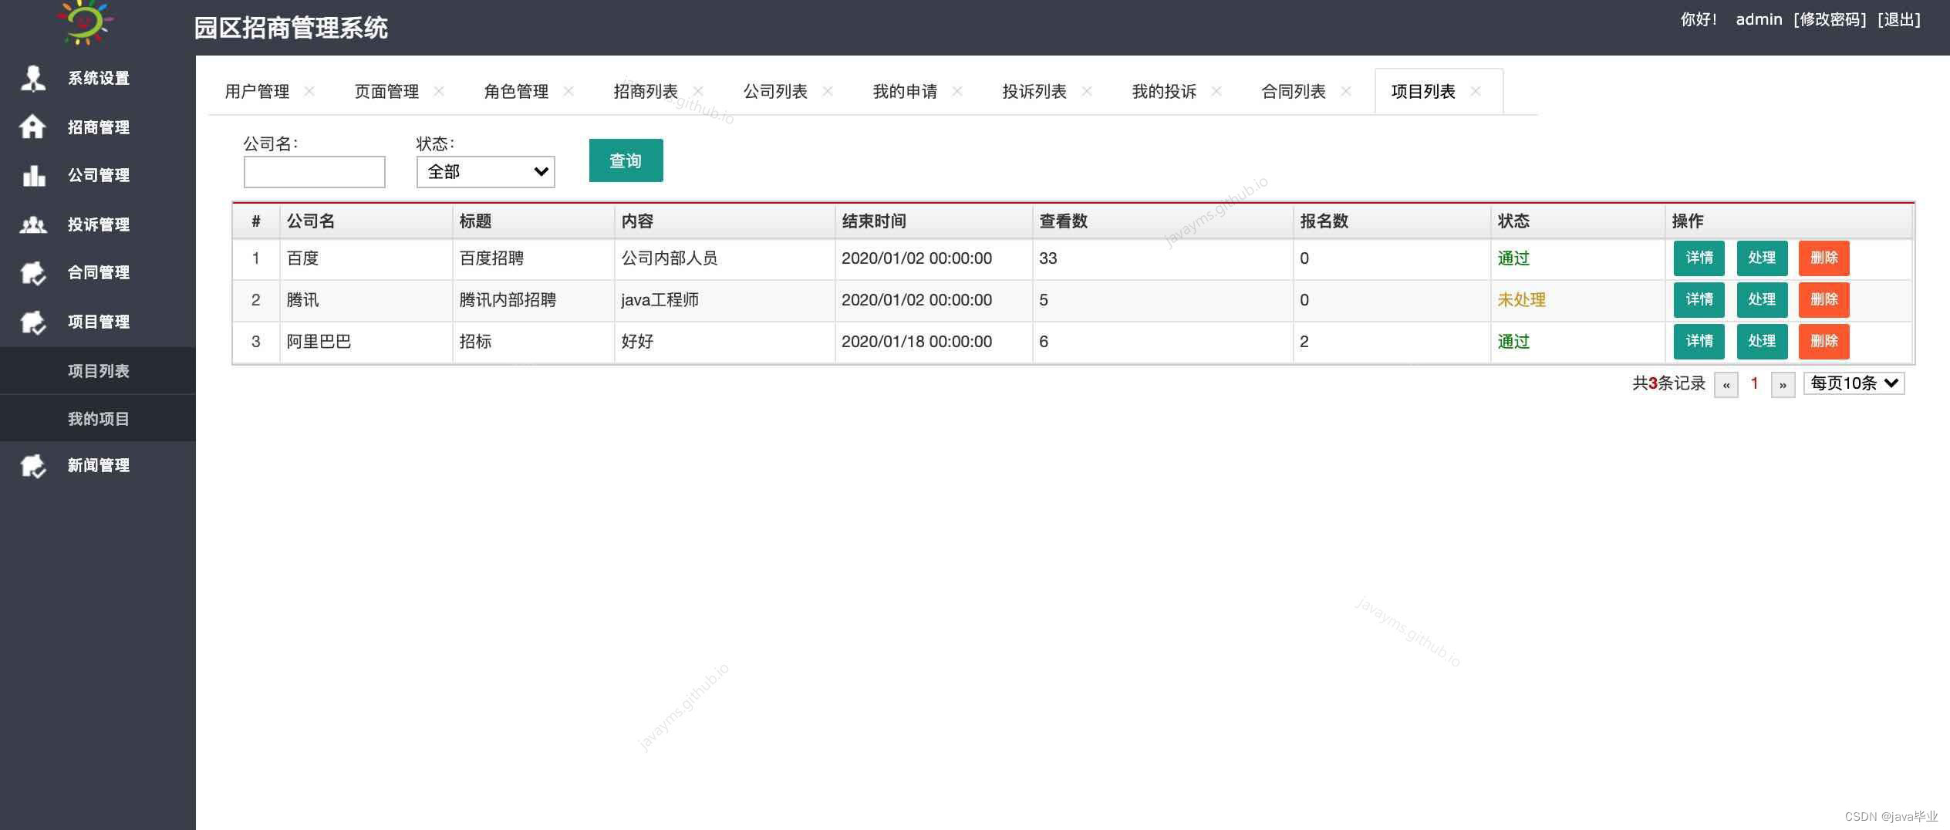Switch to the 合同列表 tab
This screenshot has height=830, width=1950.
coord(1293,90)
